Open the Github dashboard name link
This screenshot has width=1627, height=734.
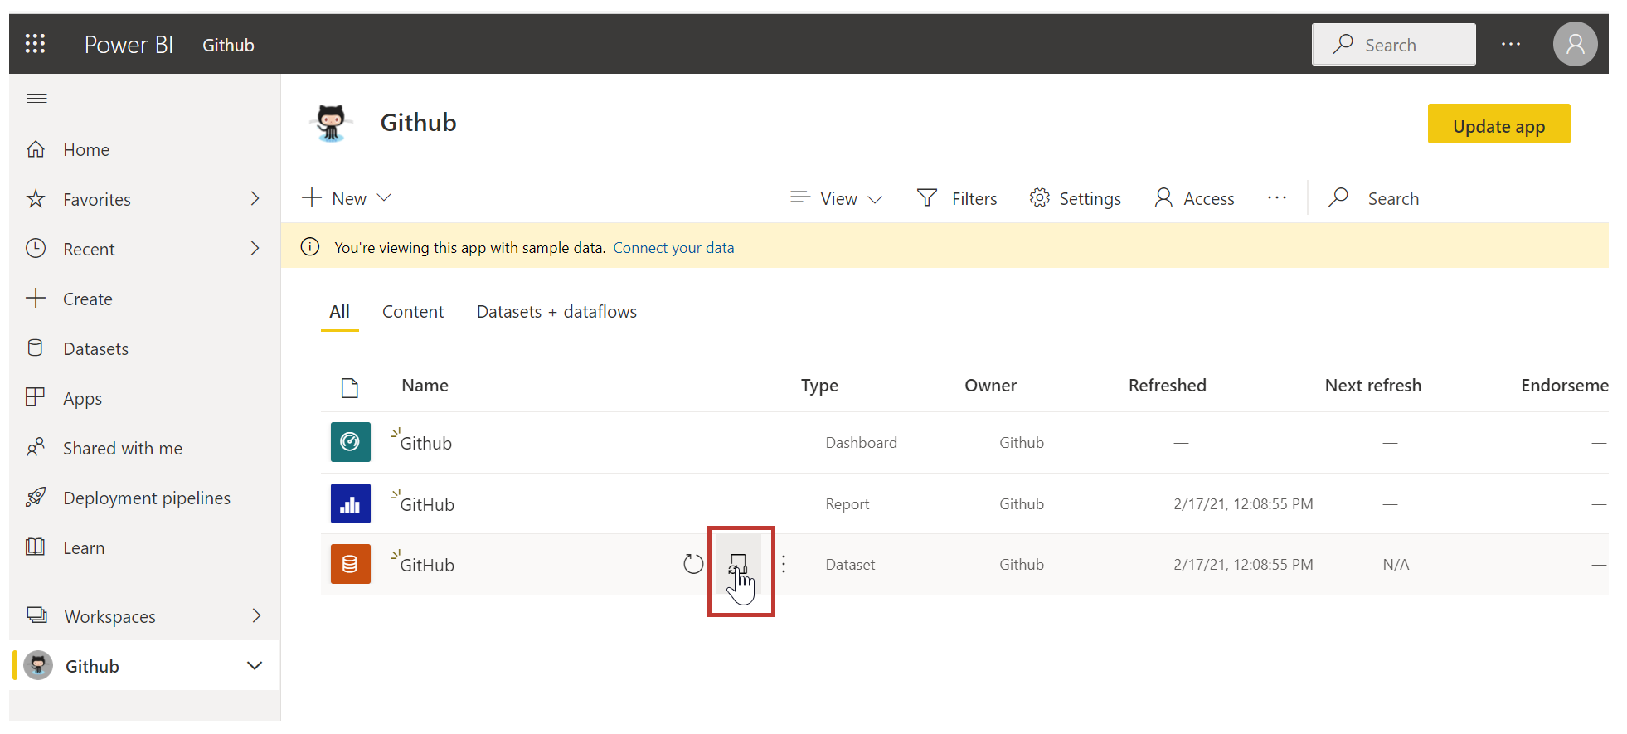pyautogui.click(x=425, y=444)
